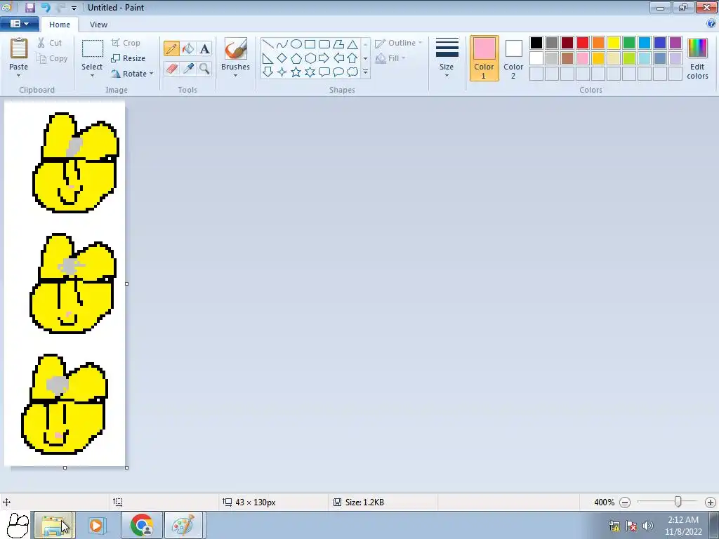Open Paint Help question mark icon

click(x=711, y=23)
